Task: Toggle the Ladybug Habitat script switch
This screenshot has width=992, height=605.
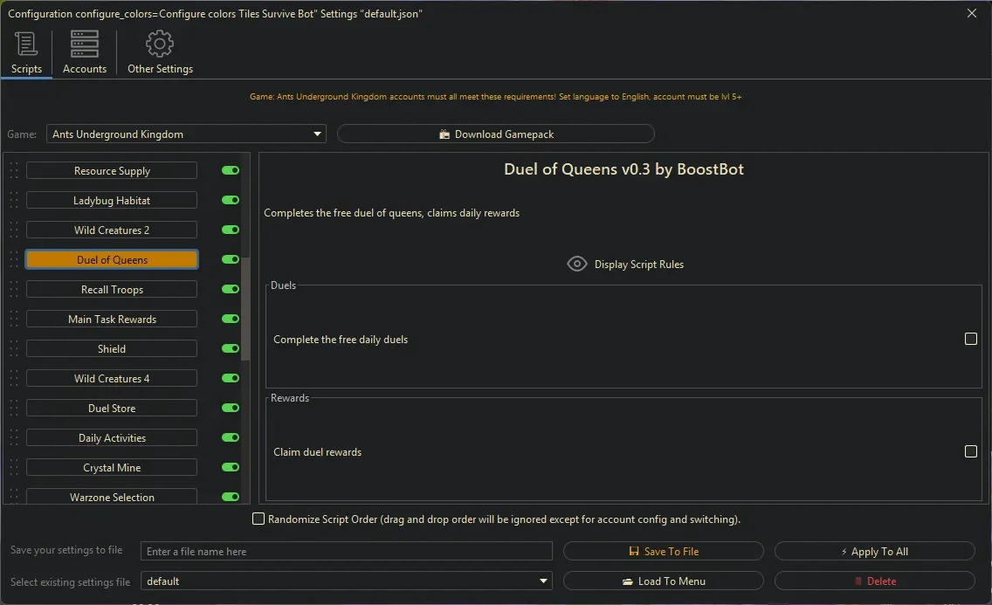Action: coord(231,201)
